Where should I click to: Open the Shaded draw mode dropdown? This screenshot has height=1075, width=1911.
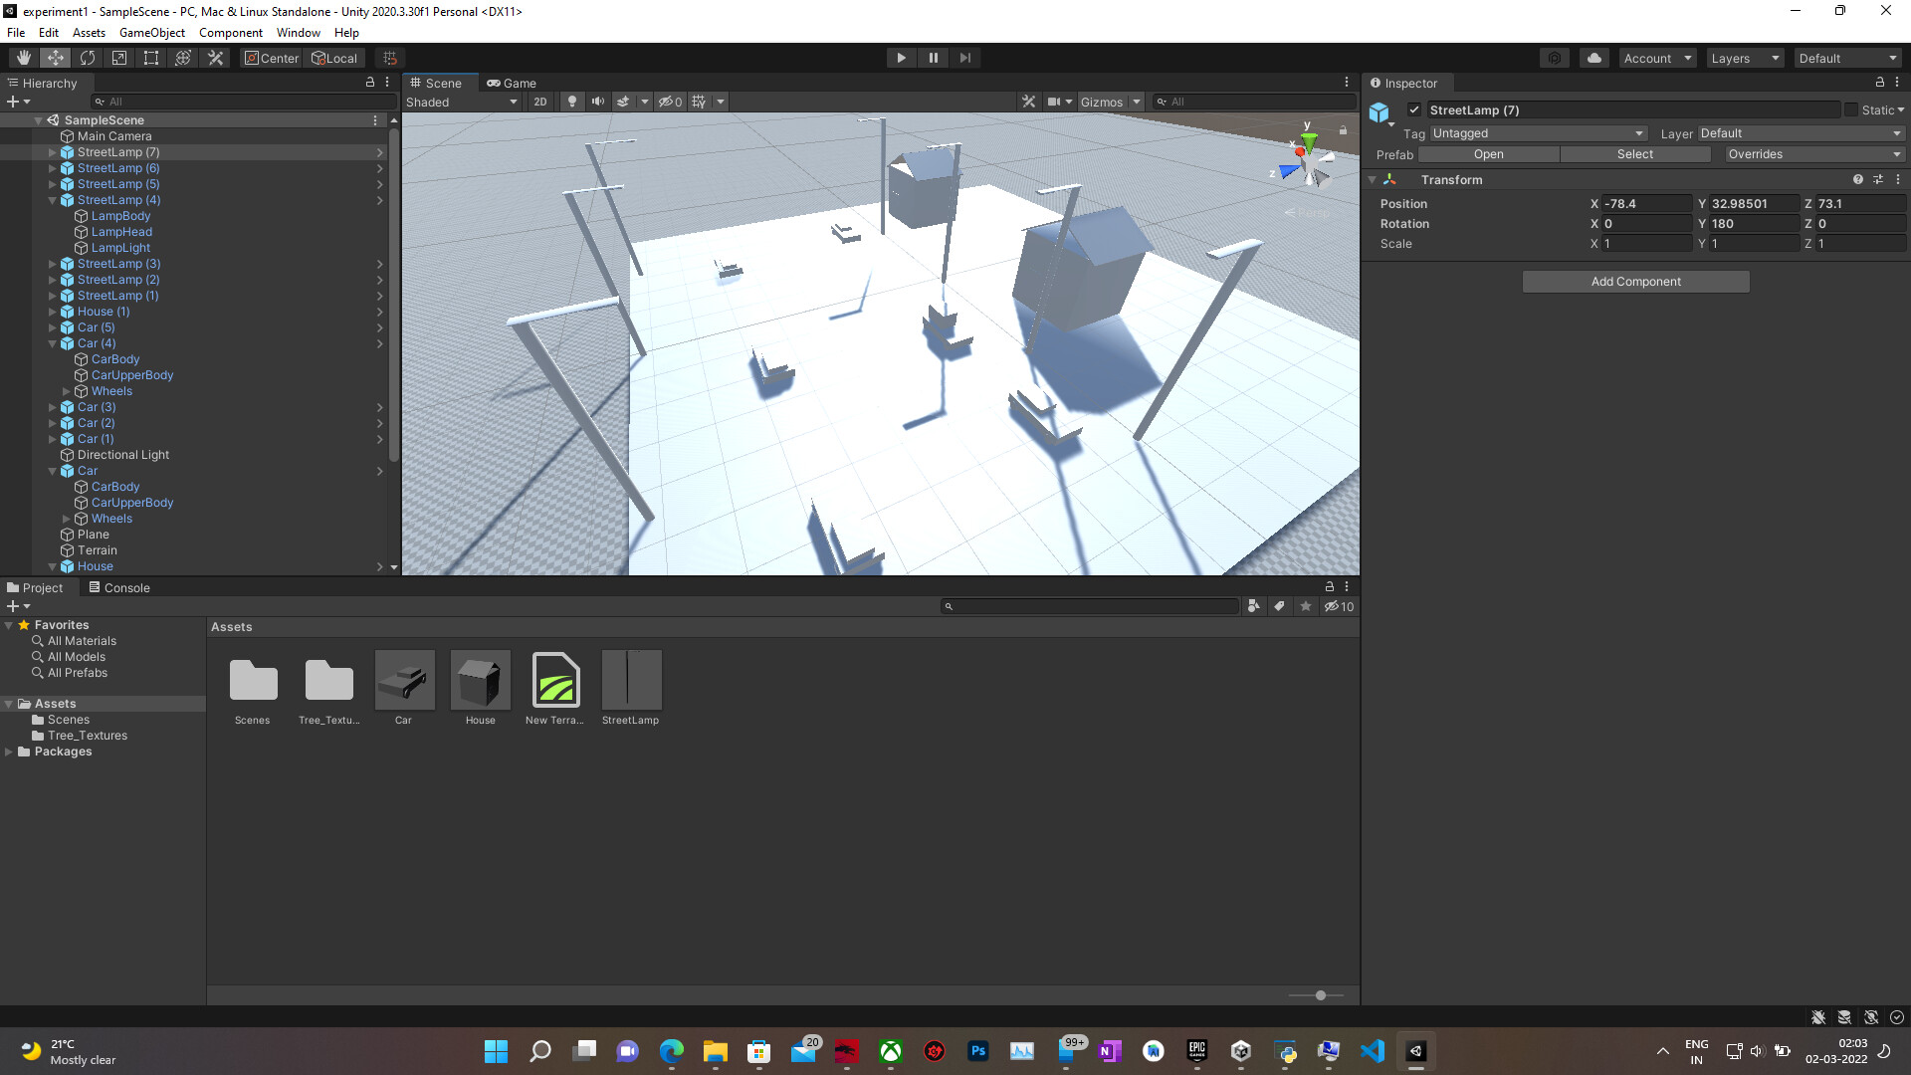[x=461, y=101]
